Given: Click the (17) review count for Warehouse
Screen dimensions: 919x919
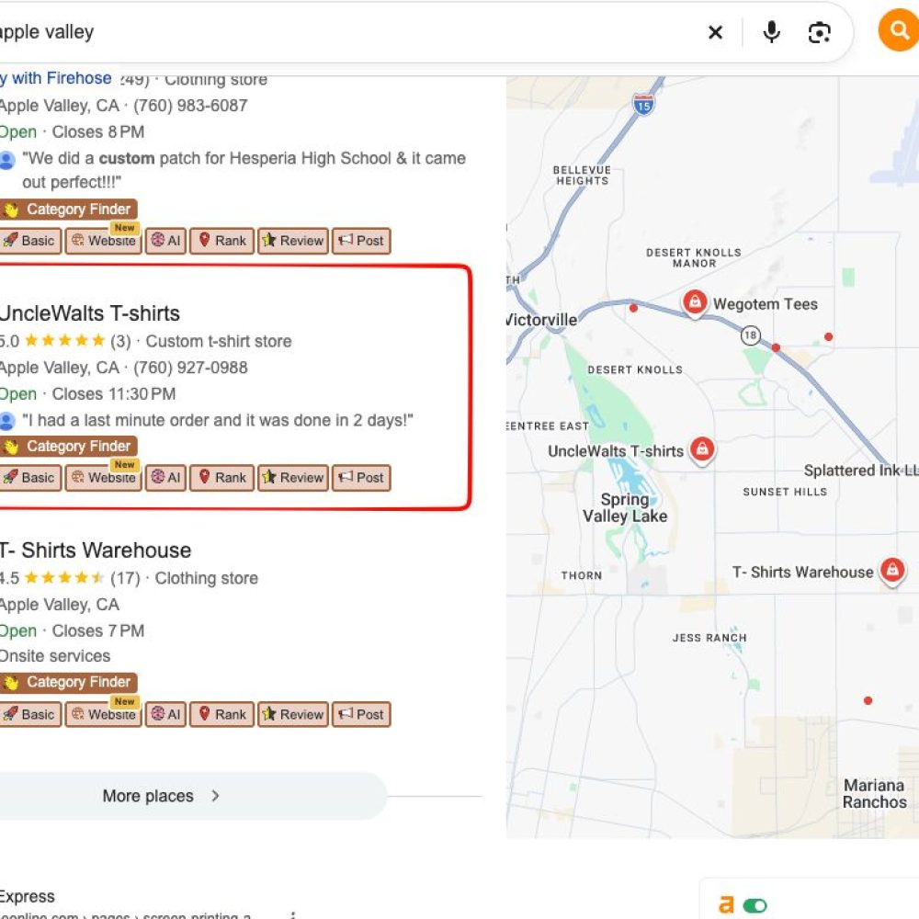Looking at the screenshot, I should point(125,578).
